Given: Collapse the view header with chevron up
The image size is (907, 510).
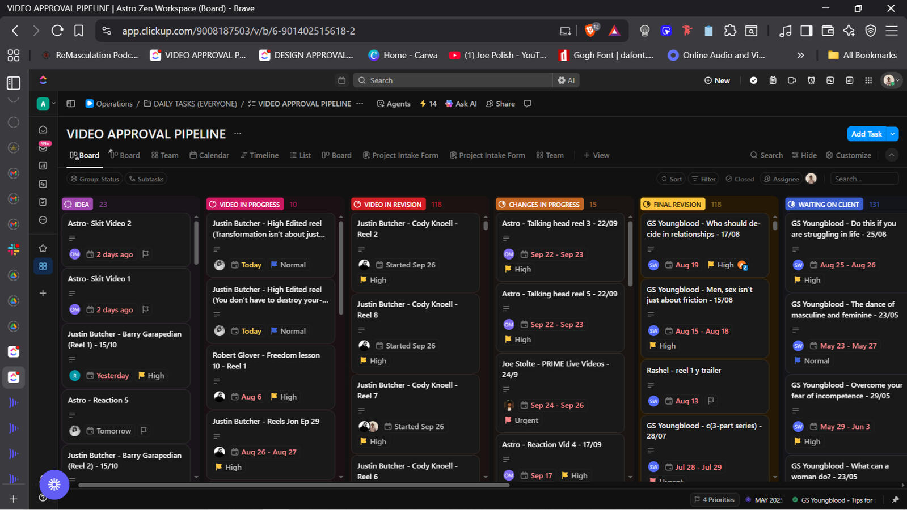Looking at the screenshot, I should [892, 155].
